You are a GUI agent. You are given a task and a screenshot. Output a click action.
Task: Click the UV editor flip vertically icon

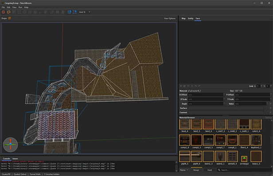click(x=192, y=86)
